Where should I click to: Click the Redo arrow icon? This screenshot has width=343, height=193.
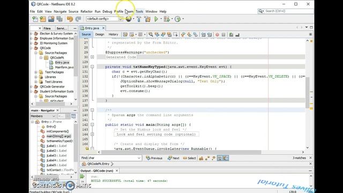click(78, 19)
